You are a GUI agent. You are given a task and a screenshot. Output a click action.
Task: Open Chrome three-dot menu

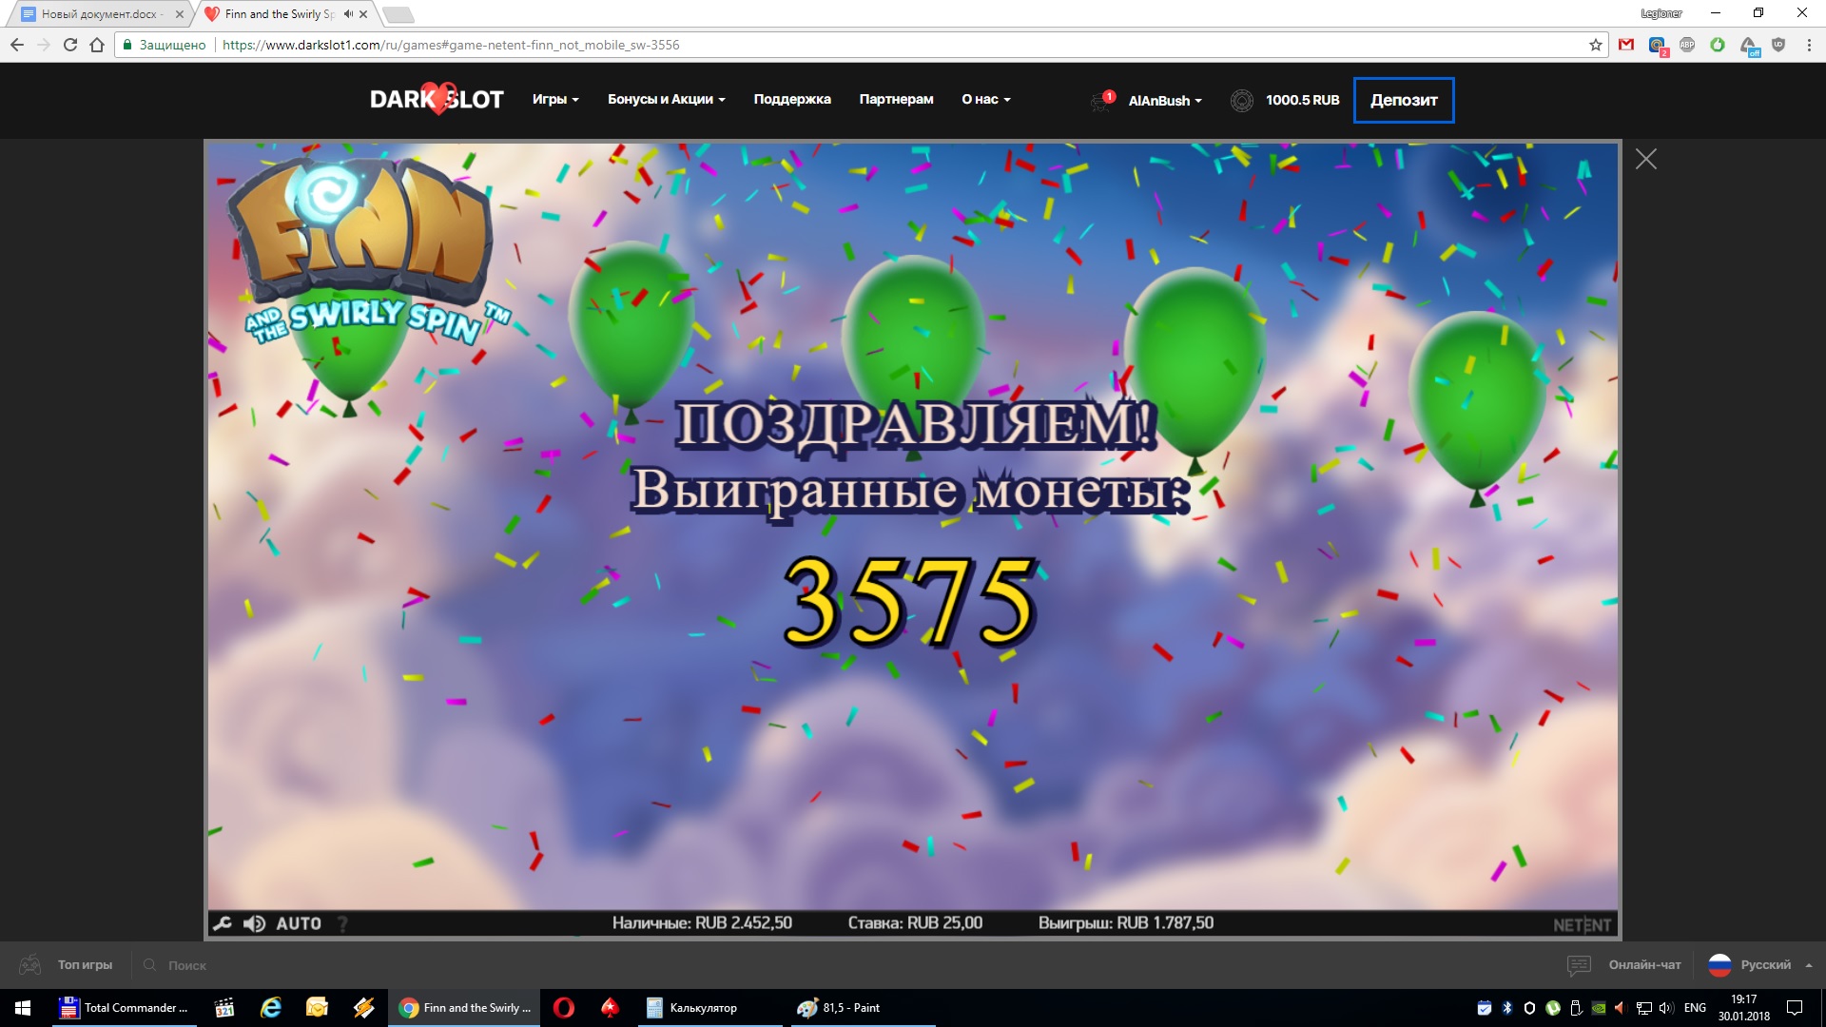tap(1809, 45)
